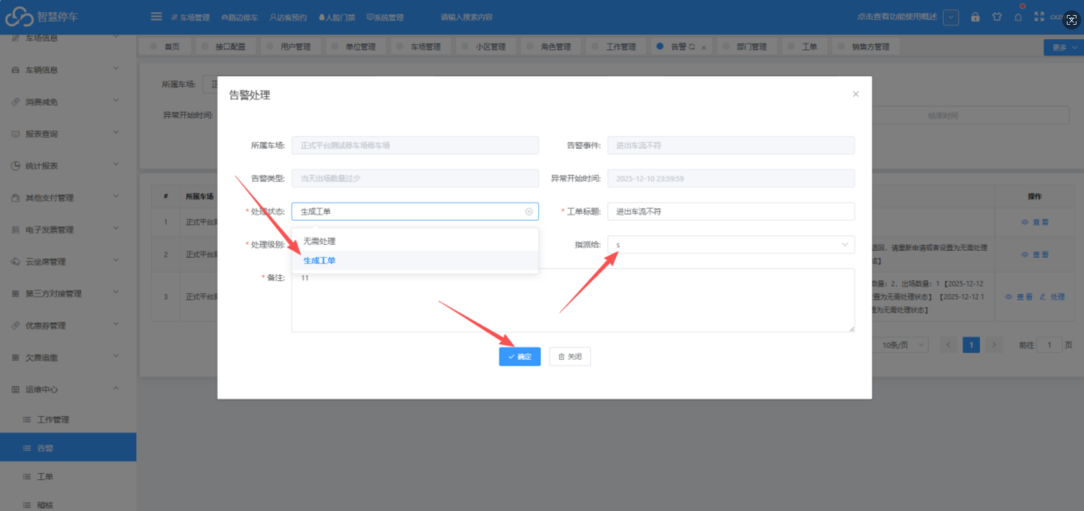Open the 处理状态 dropdown field

point(415,211)
